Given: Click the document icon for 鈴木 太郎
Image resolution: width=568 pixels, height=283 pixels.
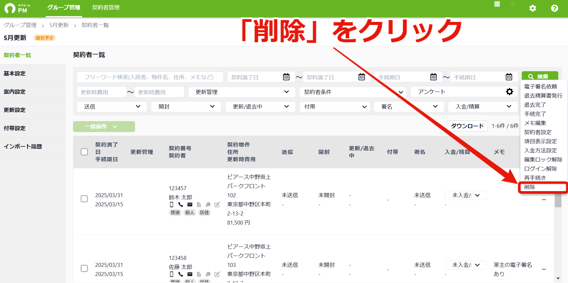Looking at the screenshot, I should (x=199, y=204).
